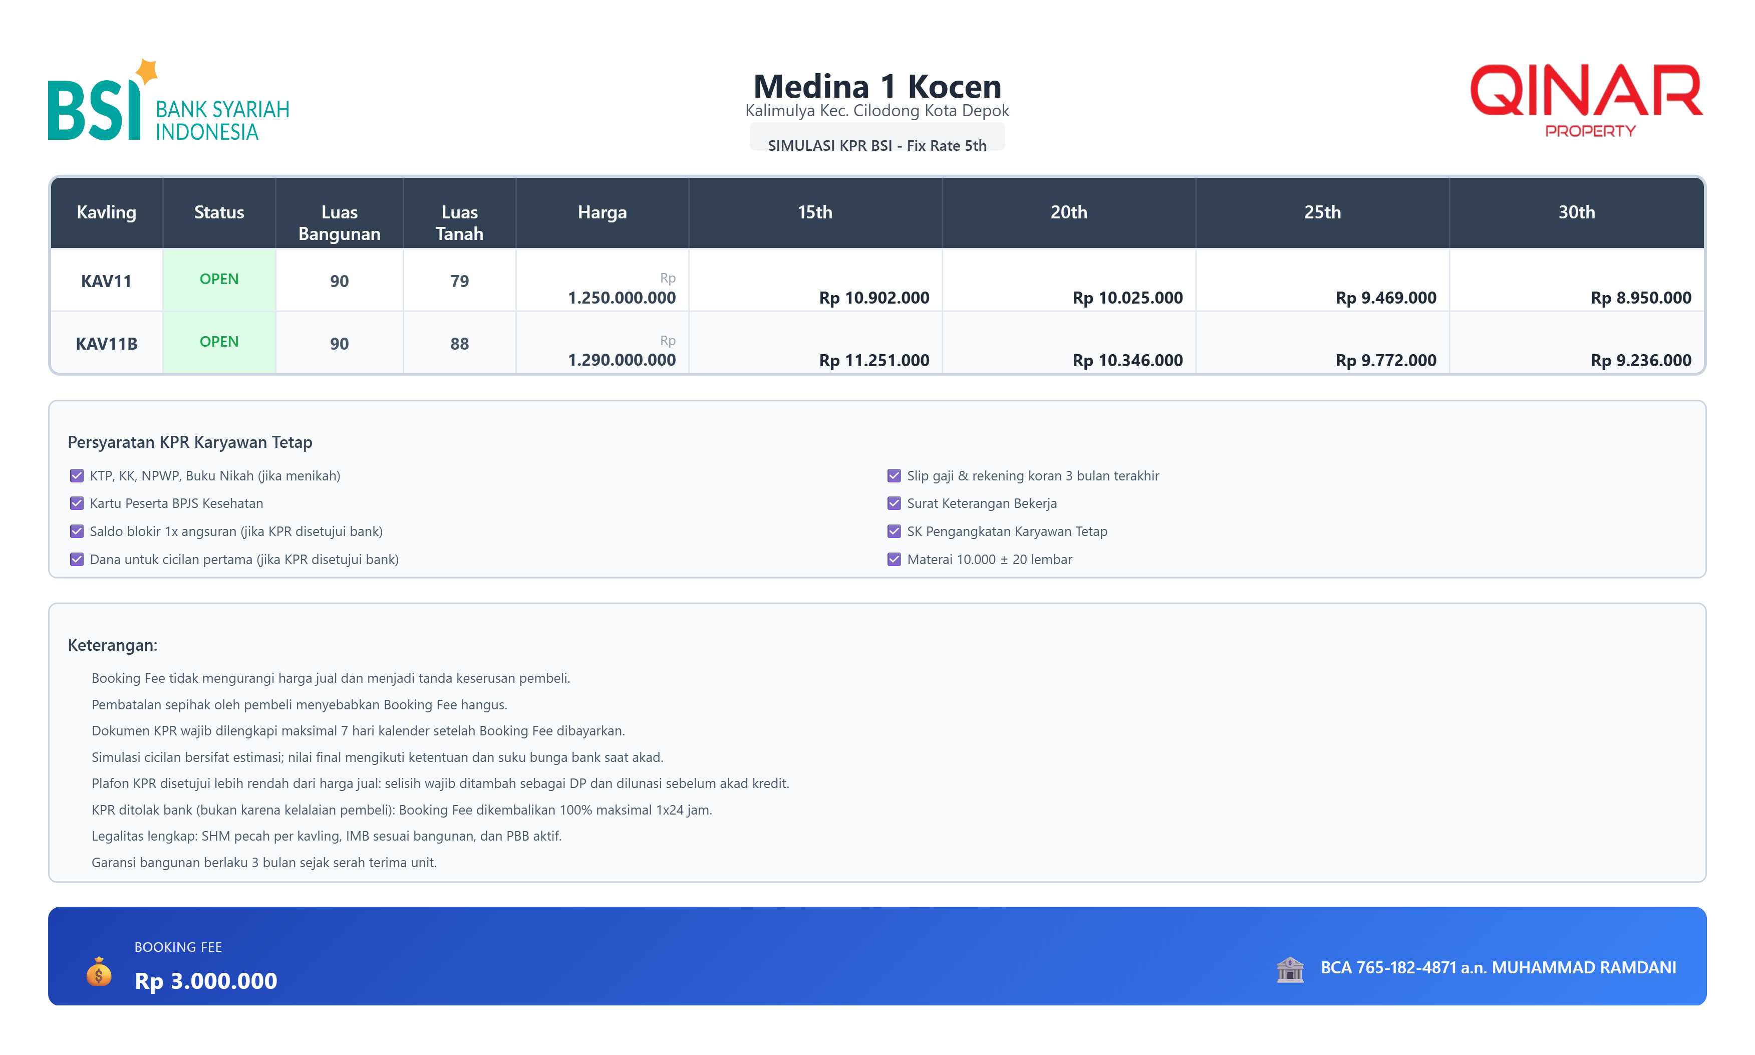Click the money bag booking fee icon
Viewport: 1755px width, 1055px height.
point(99,971)
